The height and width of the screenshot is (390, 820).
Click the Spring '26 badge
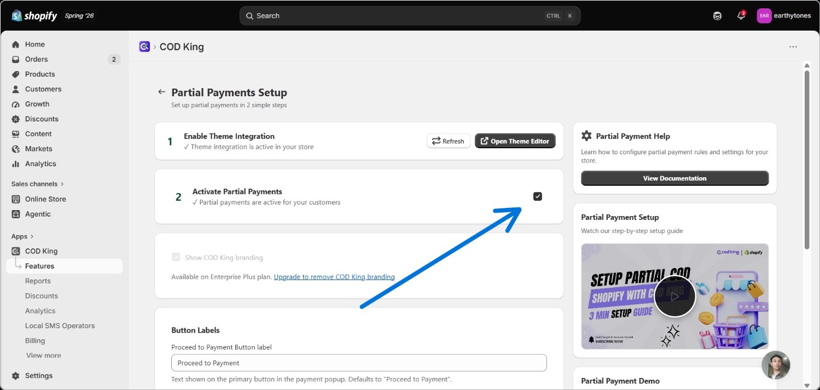coord(79,16)
